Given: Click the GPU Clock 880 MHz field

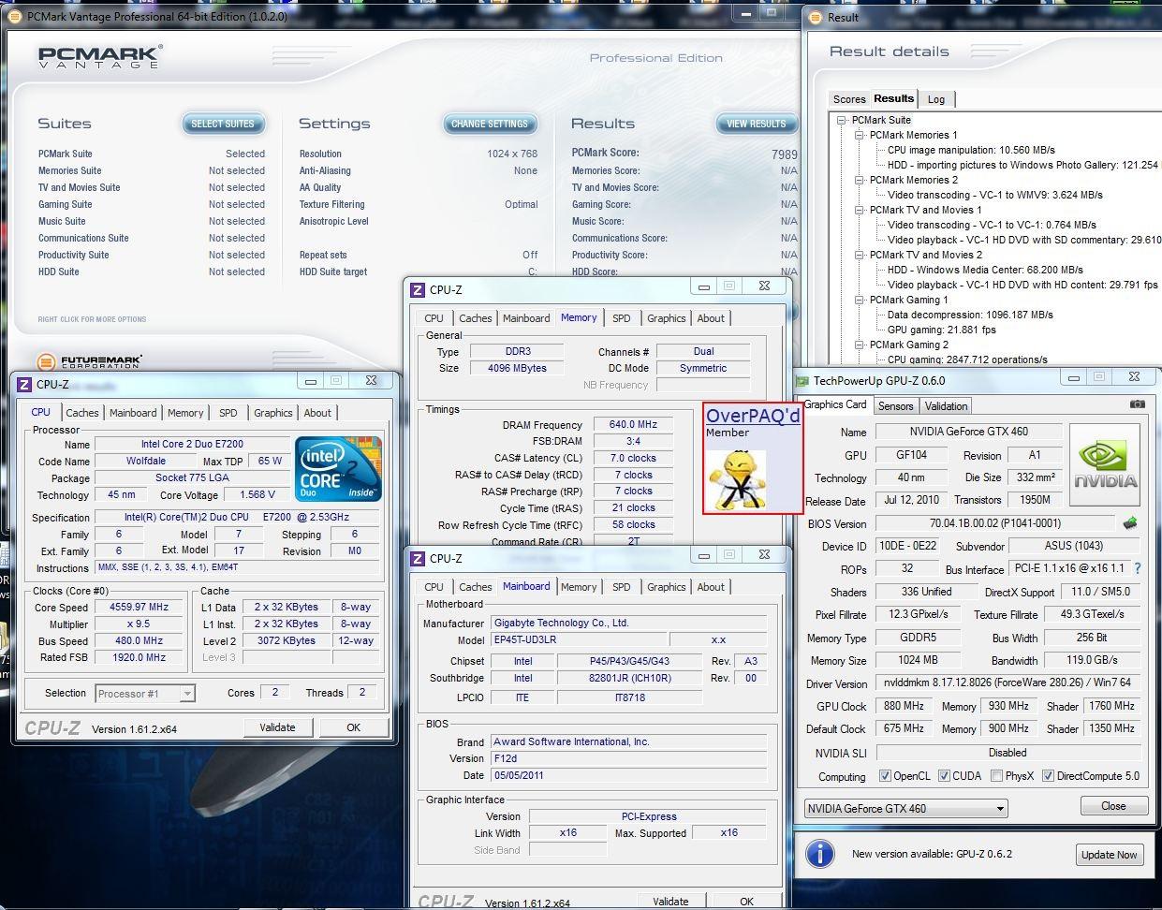Looking at the screenshot, I should [903, 706].
